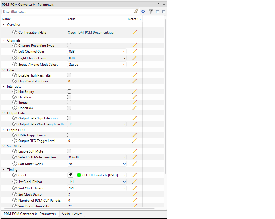
Task: Click the Notes >> column header
Action: coord(134,19)
